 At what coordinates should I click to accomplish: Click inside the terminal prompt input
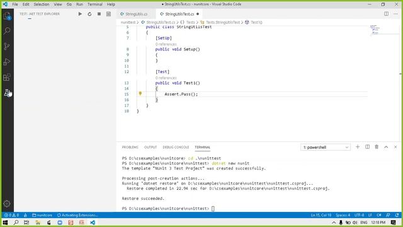(x=213, y=209)
